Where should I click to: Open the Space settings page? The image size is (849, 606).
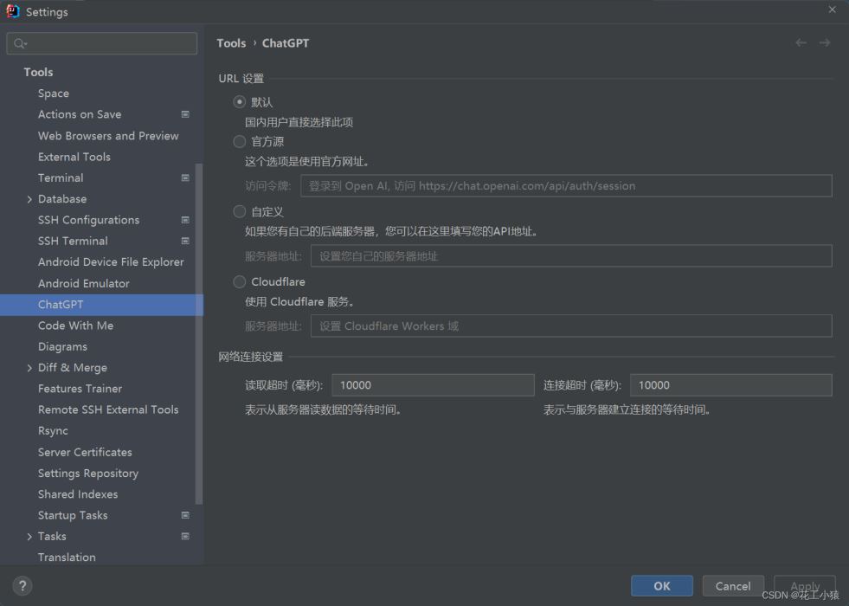(x=54, y=93)
